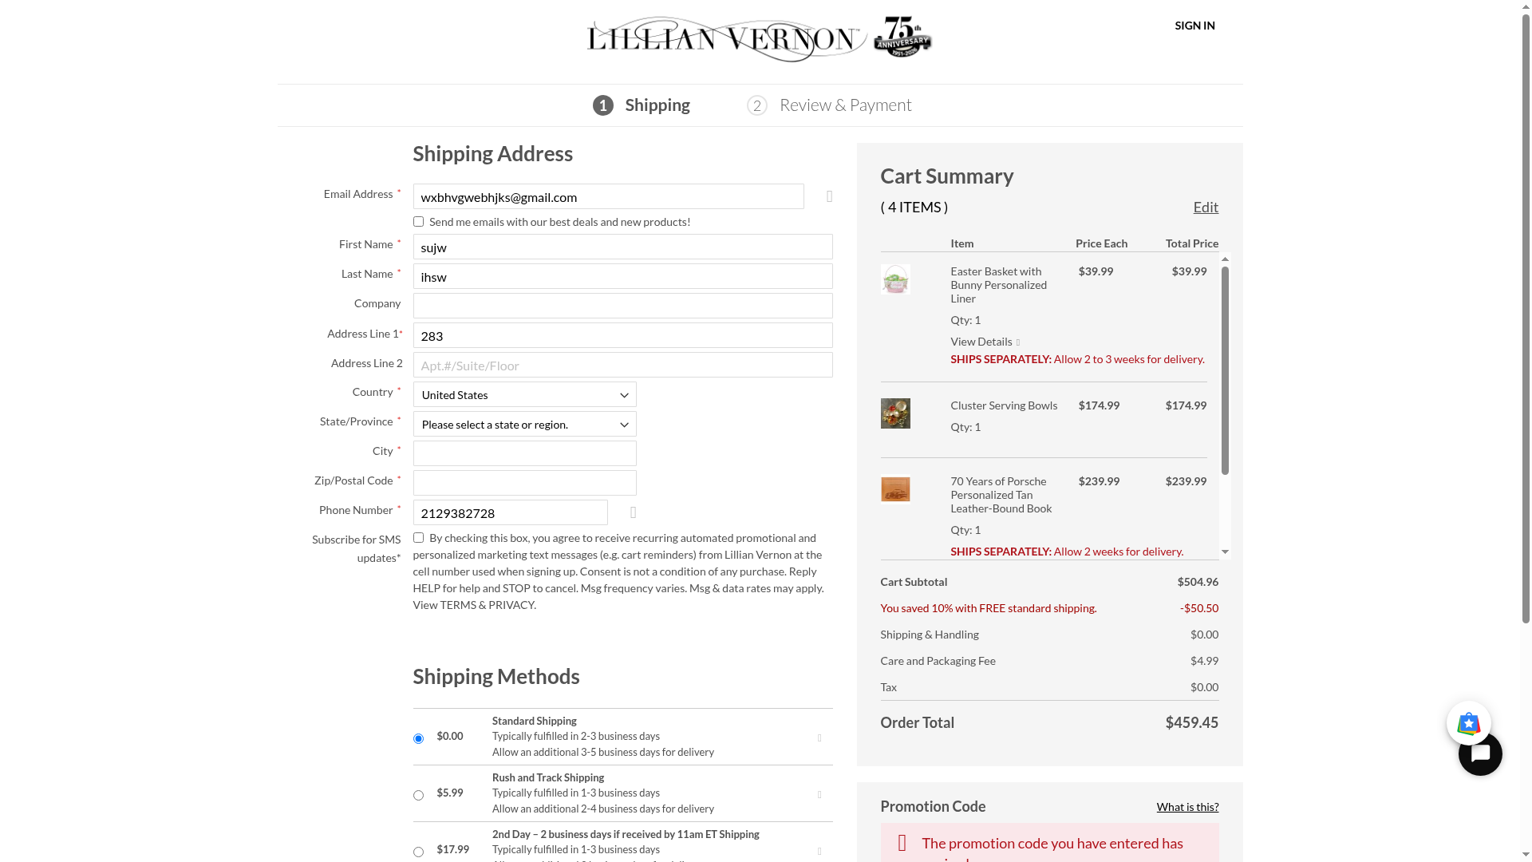Go to Review & Payment step
The image size is (1532, 862).
tap(844, 105)
